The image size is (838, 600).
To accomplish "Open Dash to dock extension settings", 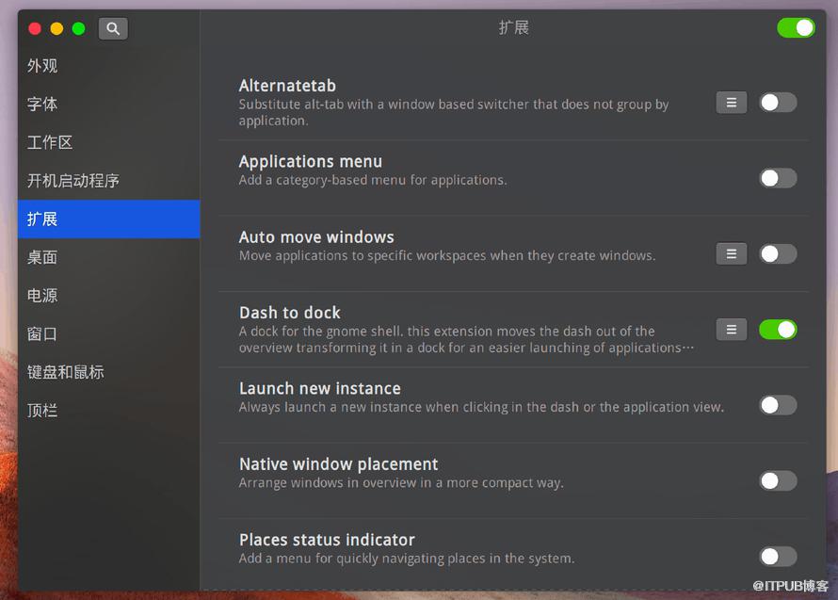I will click(x=731, y=330).
